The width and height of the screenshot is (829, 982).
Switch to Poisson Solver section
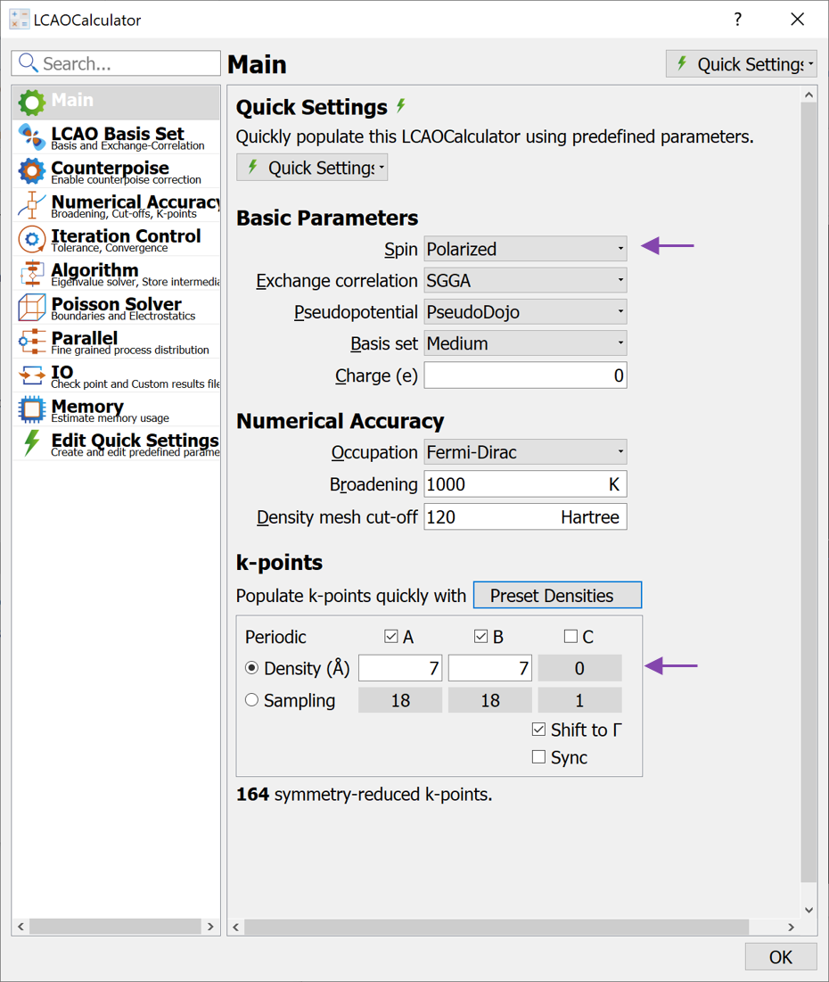coord(117,308)
